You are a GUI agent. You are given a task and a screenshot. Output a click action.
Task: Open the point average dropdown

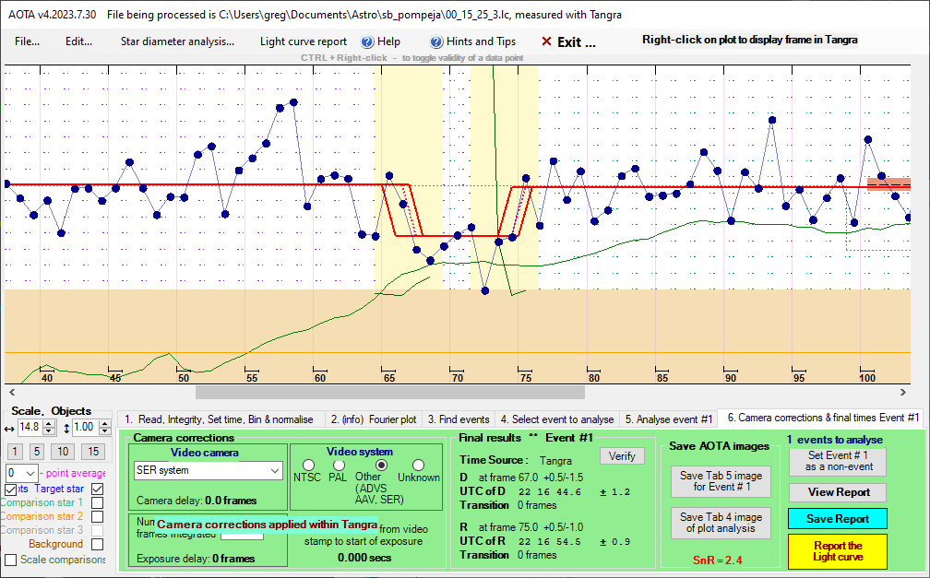pos(30,473)
